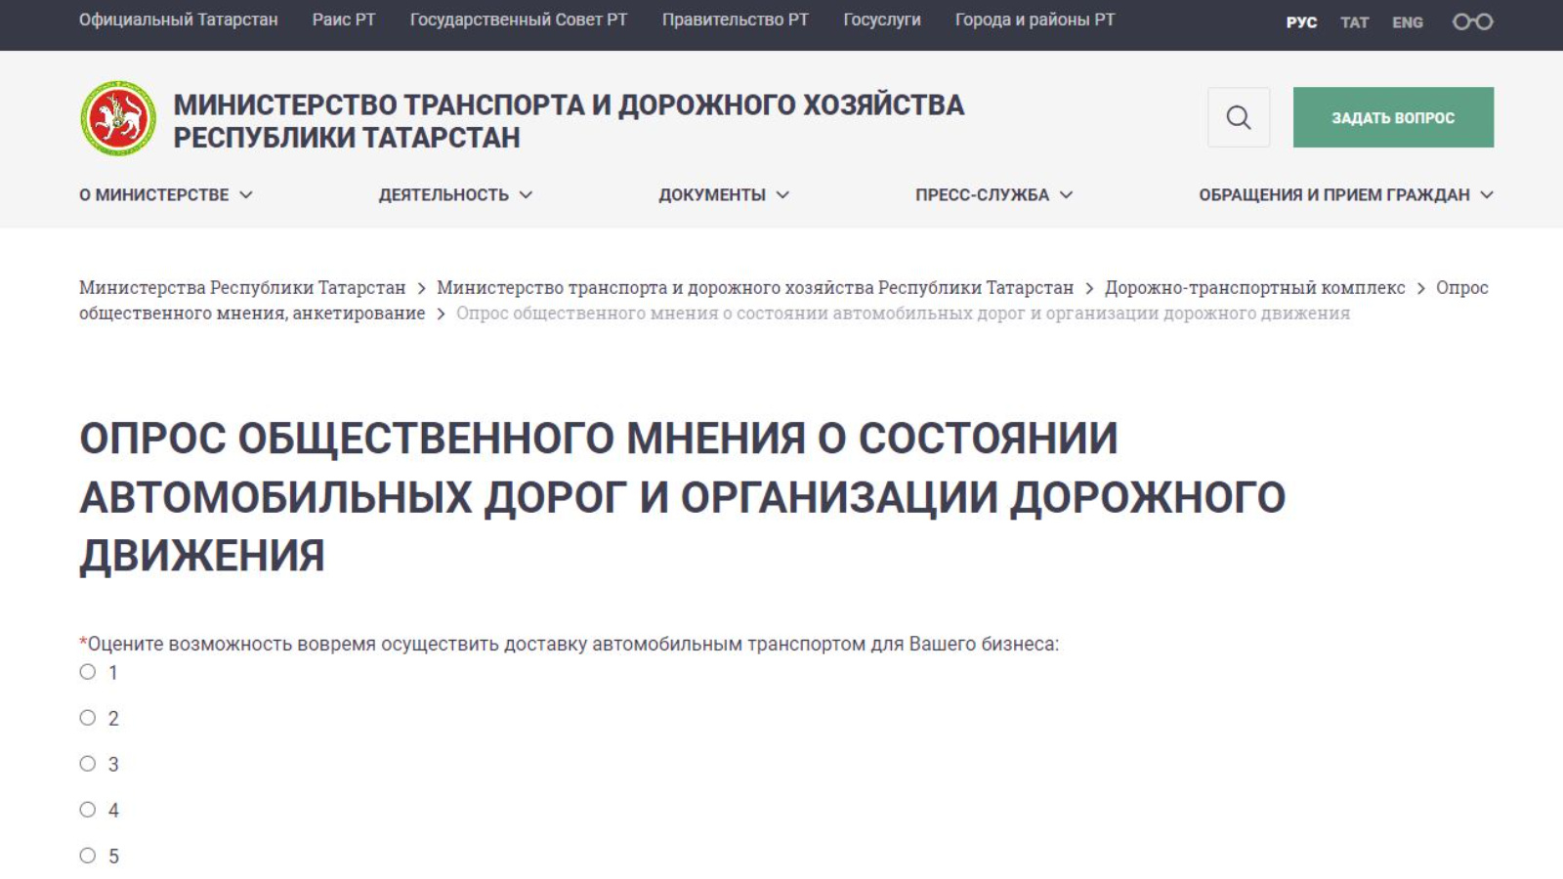1563x879 pixels.
Task: Open Дорожно-транспортный комплекс breadcrumb
Action: [x=1254, y=287]
